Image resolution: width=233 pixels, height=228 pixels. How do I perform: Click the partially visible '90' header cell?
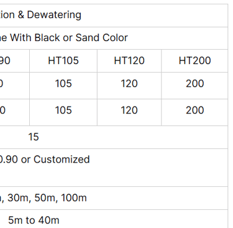pyautogui.click(x=15, y=61)
